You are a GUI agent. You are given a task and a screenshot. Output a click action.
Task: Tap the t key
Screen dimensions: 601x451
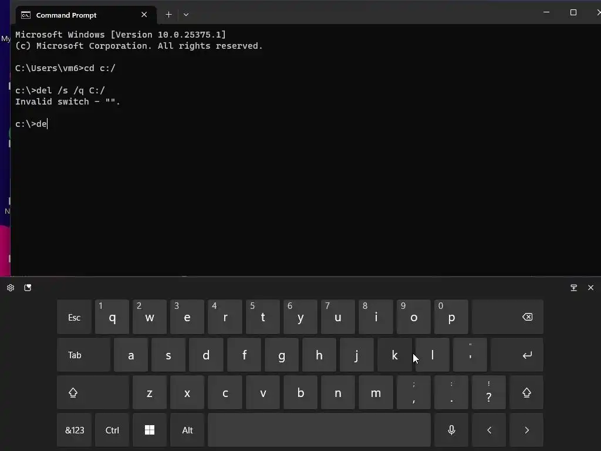tap(262, 317)
